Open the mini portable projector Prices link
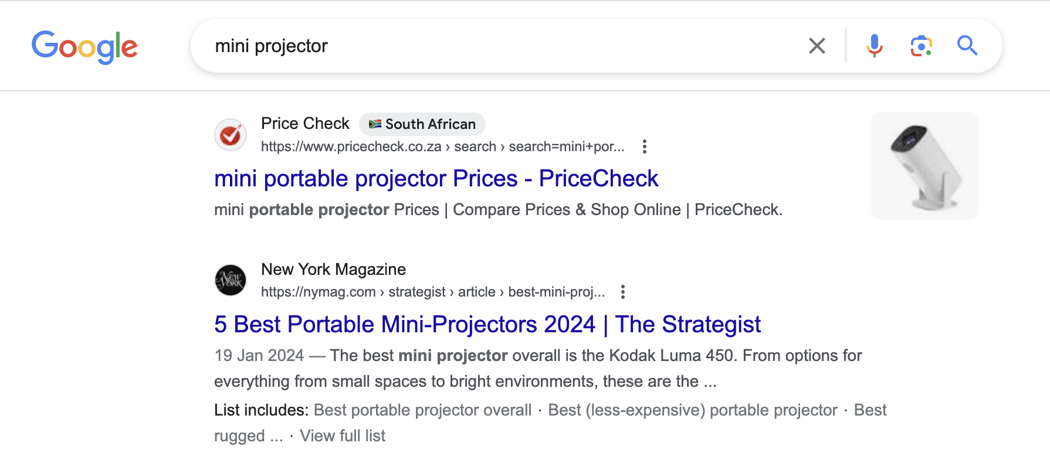The height and width of the screenshot is (463, 1050). (x=436, y=179)
